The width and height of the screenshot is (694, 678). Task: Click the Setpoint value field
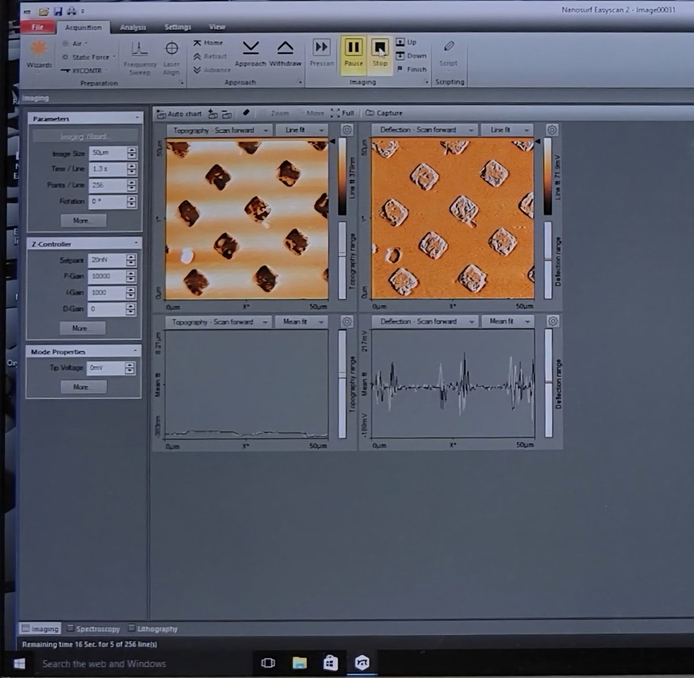(x=107, y=260)
